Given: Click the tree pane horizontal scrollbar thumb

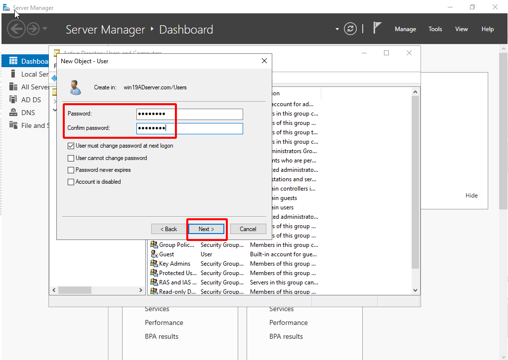Looking at the screenshot, I should point(75,290).
